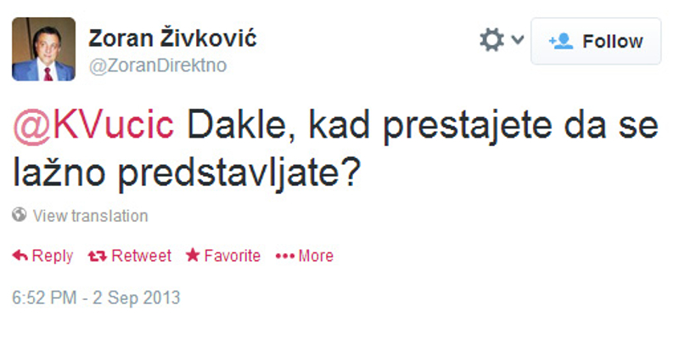Reply to this tweet
This screenshot has height=345, width=679.
pos(42,256)
